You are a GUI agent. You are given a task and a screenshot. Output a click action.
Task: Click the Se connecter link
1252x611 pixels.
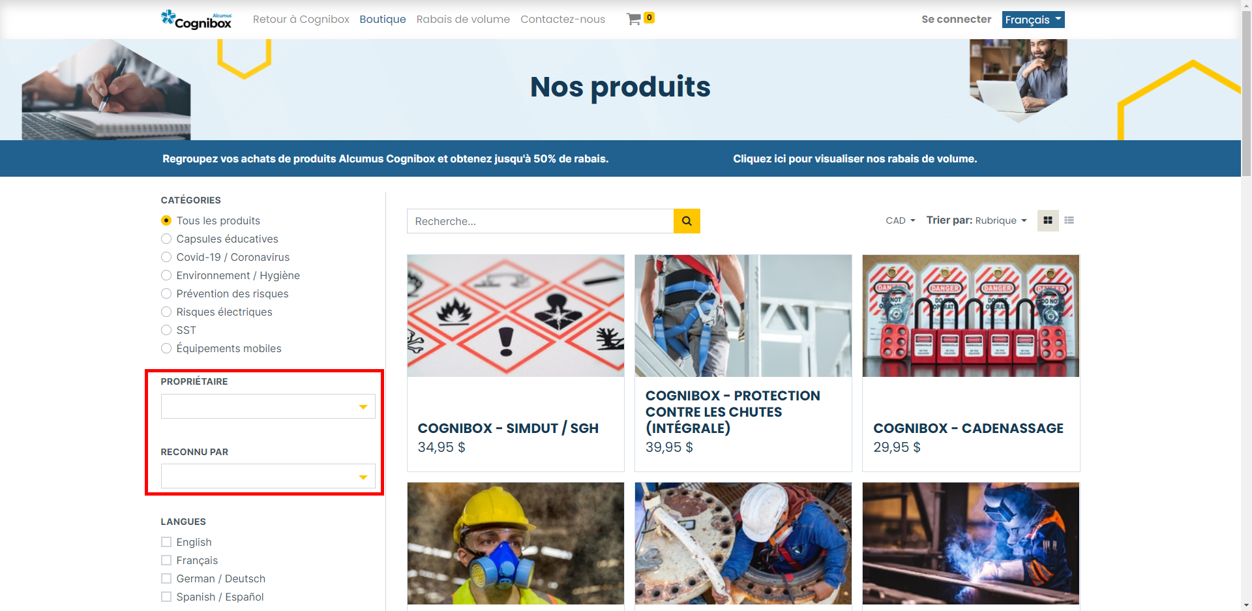956,20
